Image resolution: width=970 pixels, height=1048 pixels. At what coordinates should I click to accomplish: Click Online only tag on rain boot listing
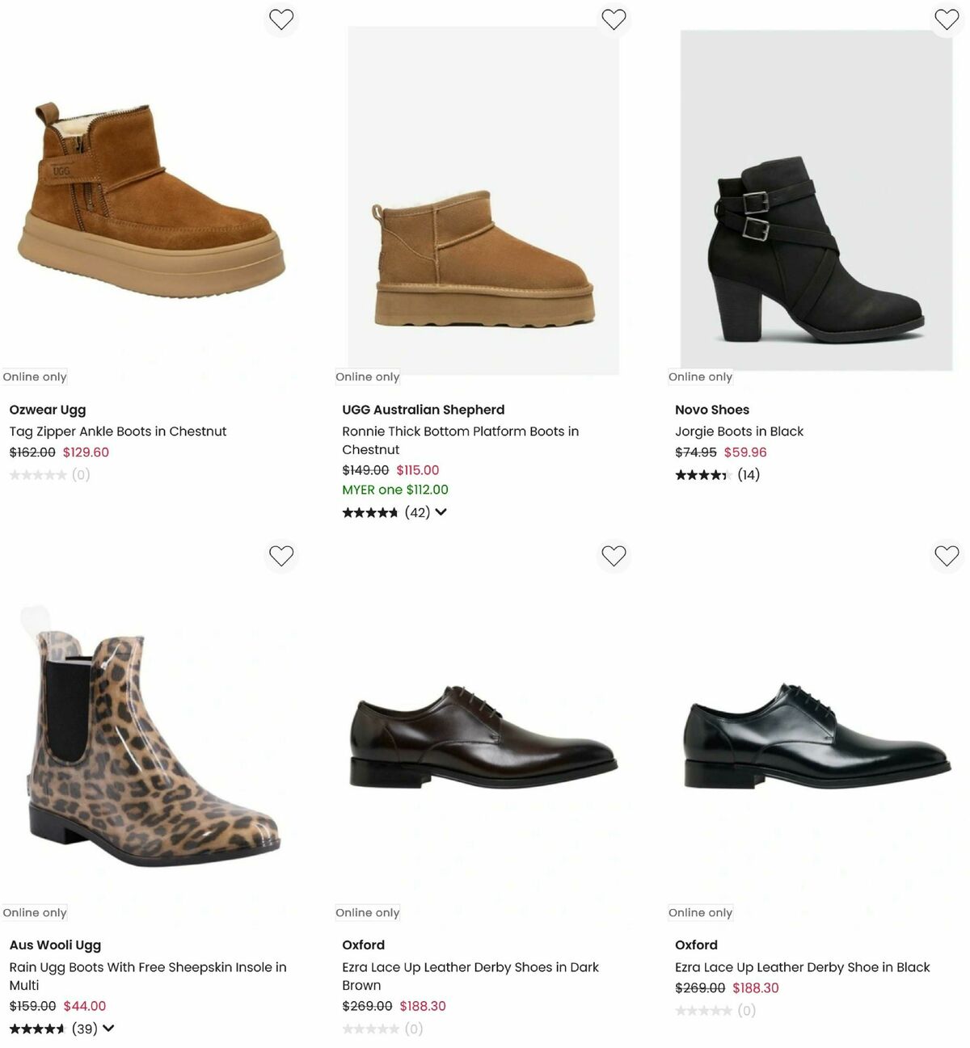(35, 912)
